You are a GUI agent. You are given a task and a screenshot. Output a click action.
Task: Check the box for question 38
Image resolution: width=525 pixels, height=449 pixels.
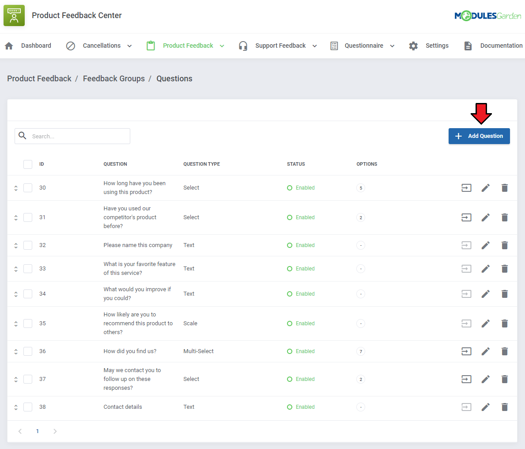click(x=28, y=407)
